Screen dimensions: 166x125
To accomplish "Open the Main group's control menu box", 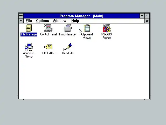I will coord(21,21).
